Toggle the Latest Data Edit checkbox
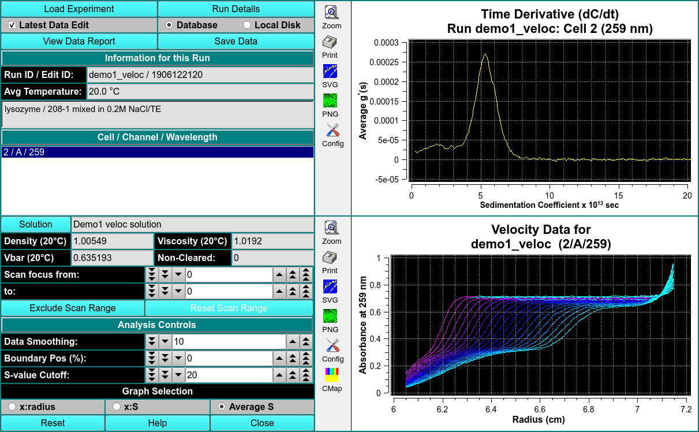The image size is (699, 432). pyautogui.click(x=12, y=25)
